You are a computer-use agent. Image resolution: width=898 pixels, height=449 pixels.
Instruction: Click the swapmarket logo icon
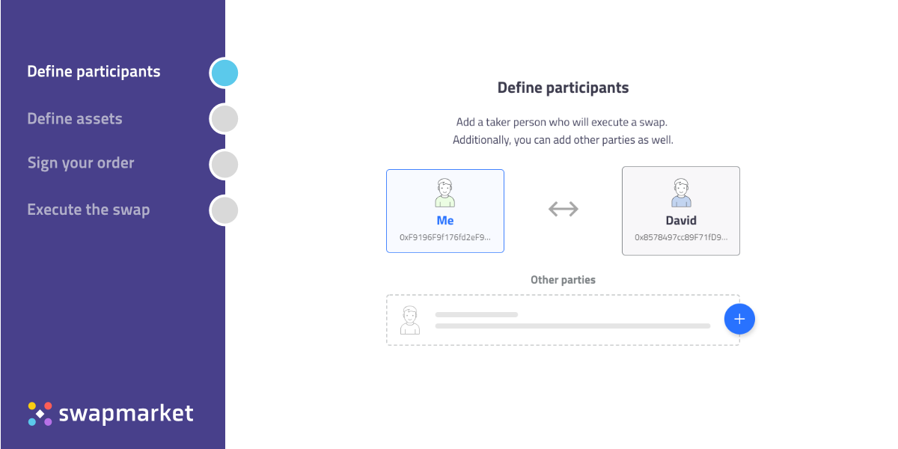[x=40, y=414]
